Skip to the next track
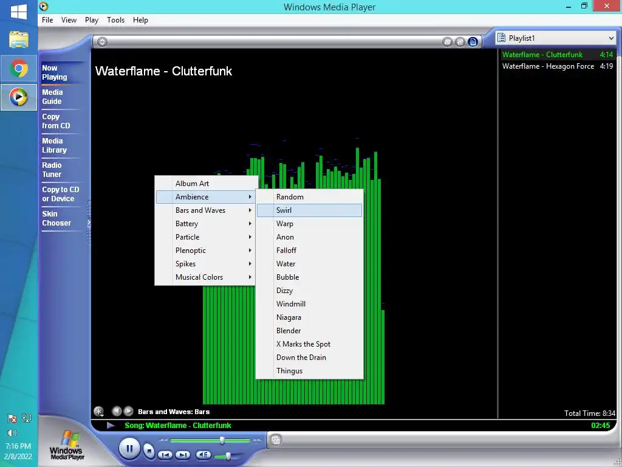 click(182, 455)
